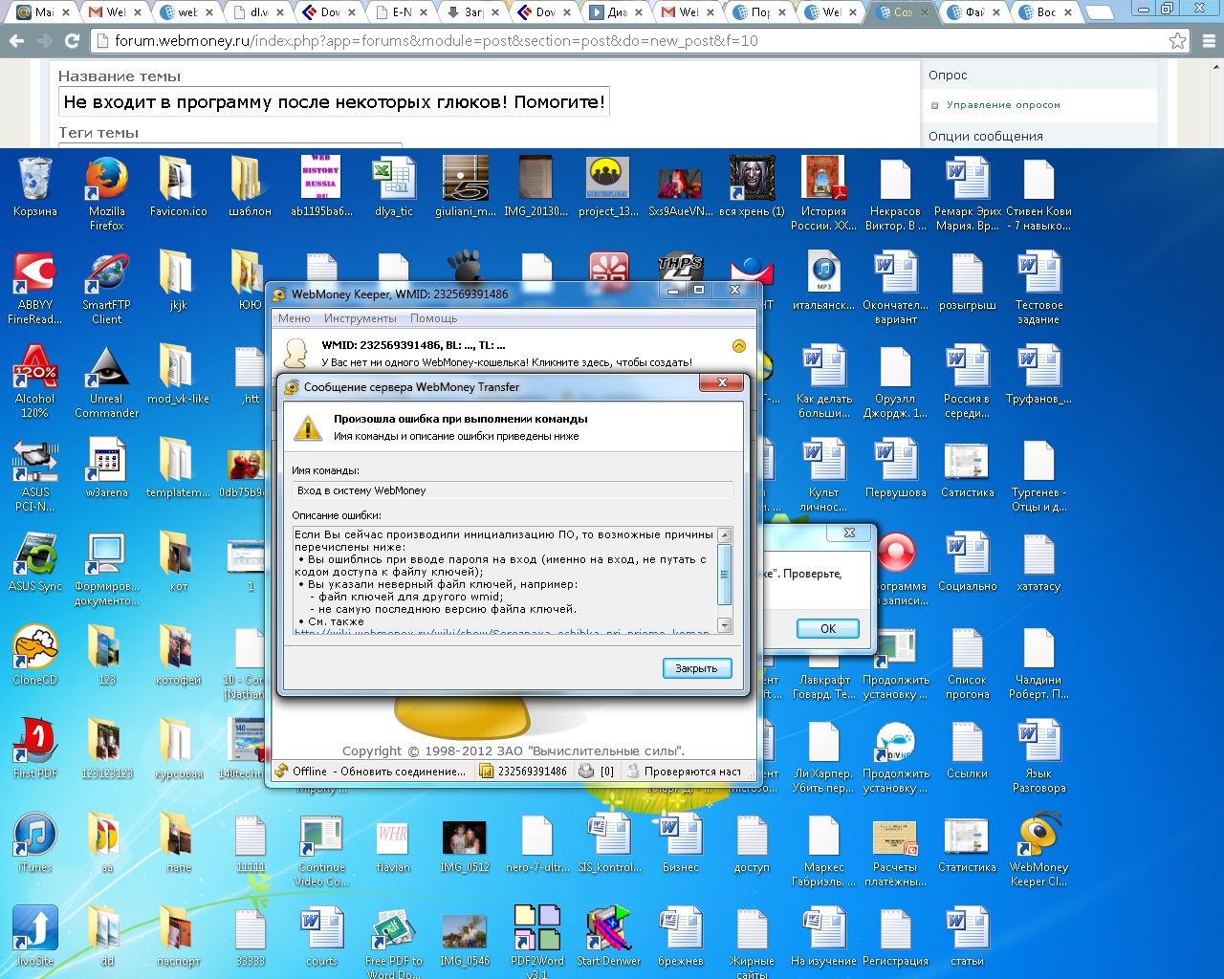Click the no-wallet notice to create a wallet
The width and height of the screenshot is (1224, 979).
[507, 362]
